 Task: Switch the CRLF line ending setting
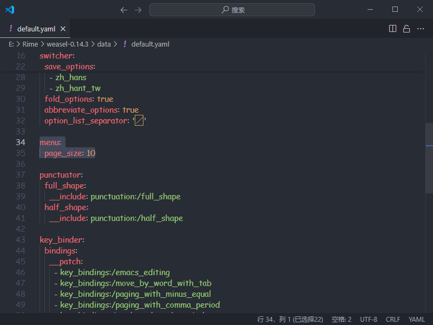coord(392,319)
